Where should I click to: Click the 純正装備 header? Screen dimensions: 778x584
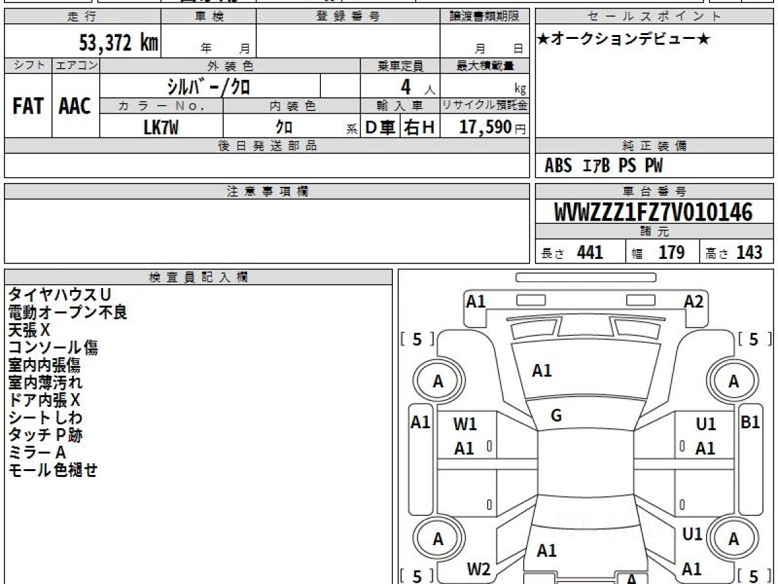655,146
